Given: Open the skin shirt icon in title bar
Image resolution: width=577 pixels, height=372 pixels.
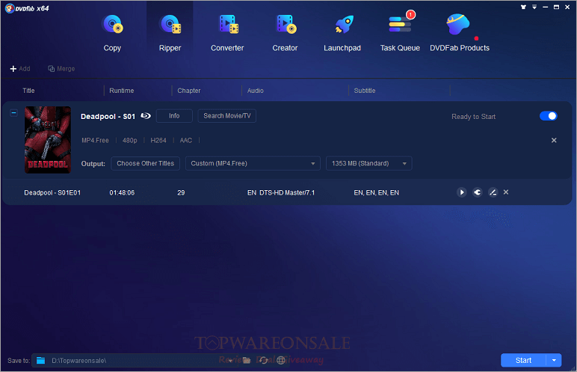Looking at the screenshot, I should point(523,7).
